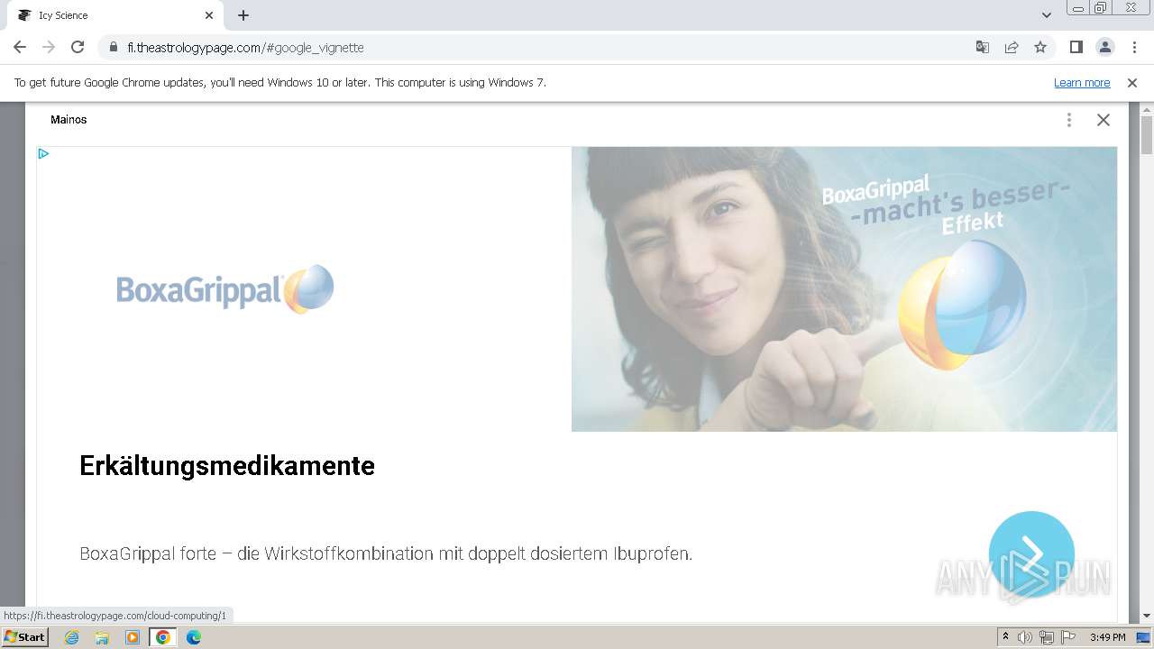Click the Erkältungsmedikamente headline

click(227, 466)
